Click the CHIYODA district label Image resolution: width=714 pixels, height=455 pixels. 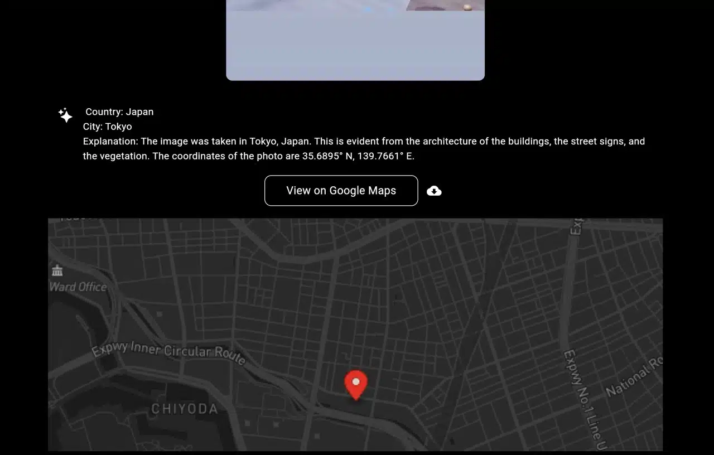pos(185,409)
